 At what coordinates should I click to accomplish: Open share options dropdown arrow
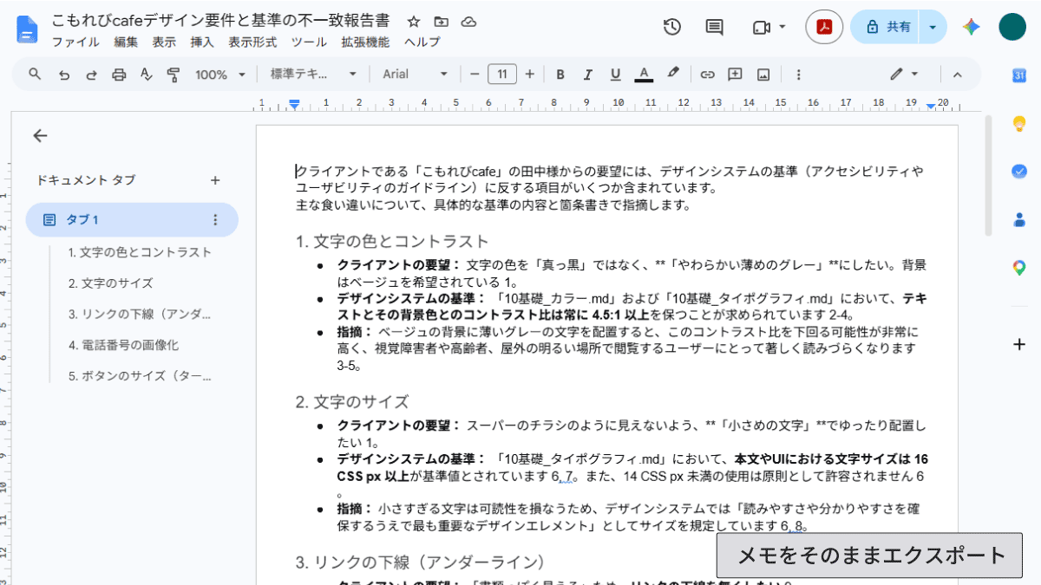click(x=933, y=27)
